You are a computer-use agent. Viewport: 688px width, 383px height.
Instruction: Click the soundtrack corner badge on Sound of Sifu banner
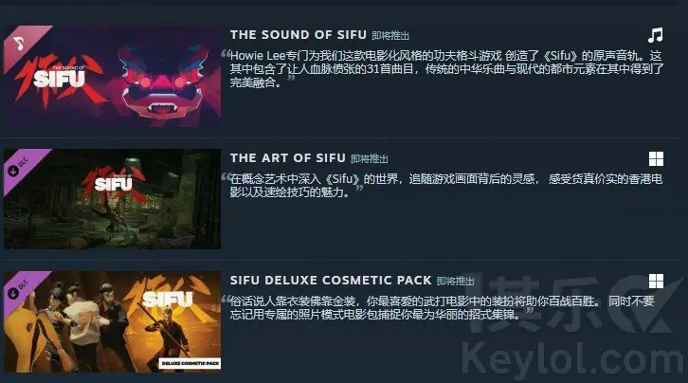[x=20, y=43]
